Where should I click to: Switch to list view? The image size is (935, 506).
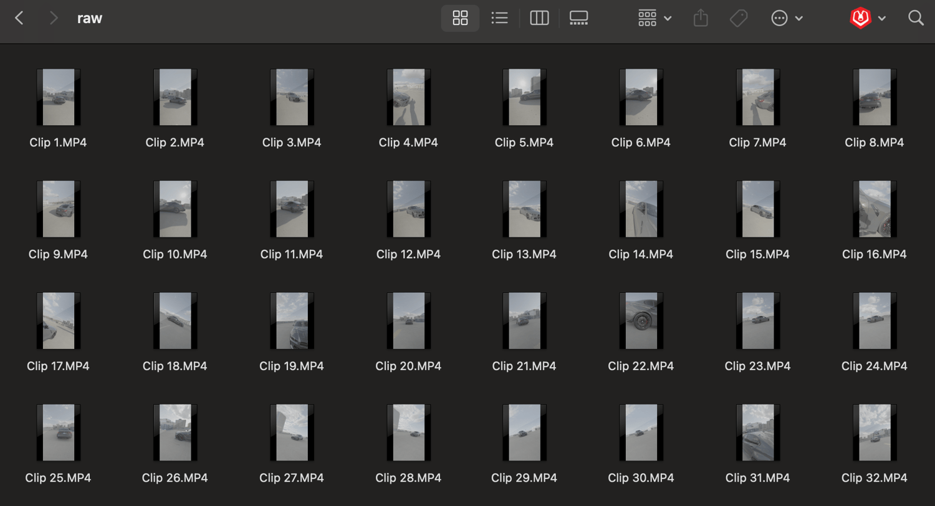coord(499,18)
